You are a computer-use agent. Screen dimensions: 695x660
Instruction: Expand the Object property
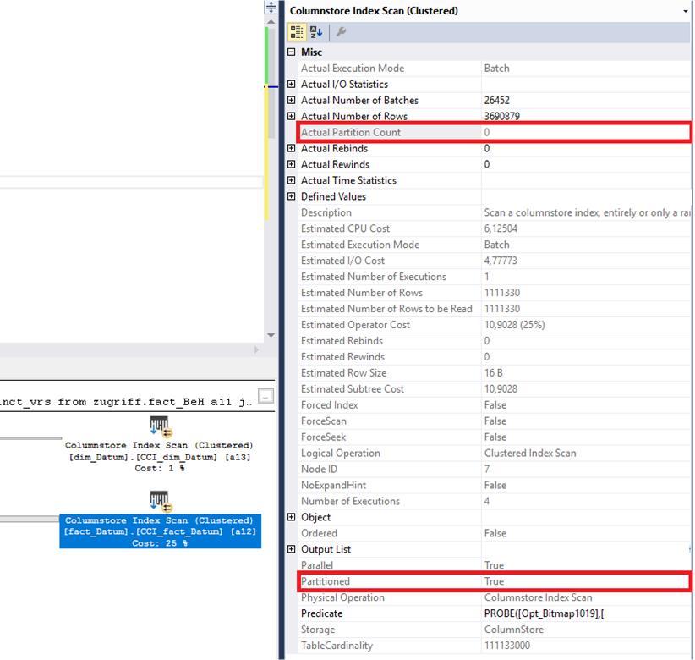(291, 517)
